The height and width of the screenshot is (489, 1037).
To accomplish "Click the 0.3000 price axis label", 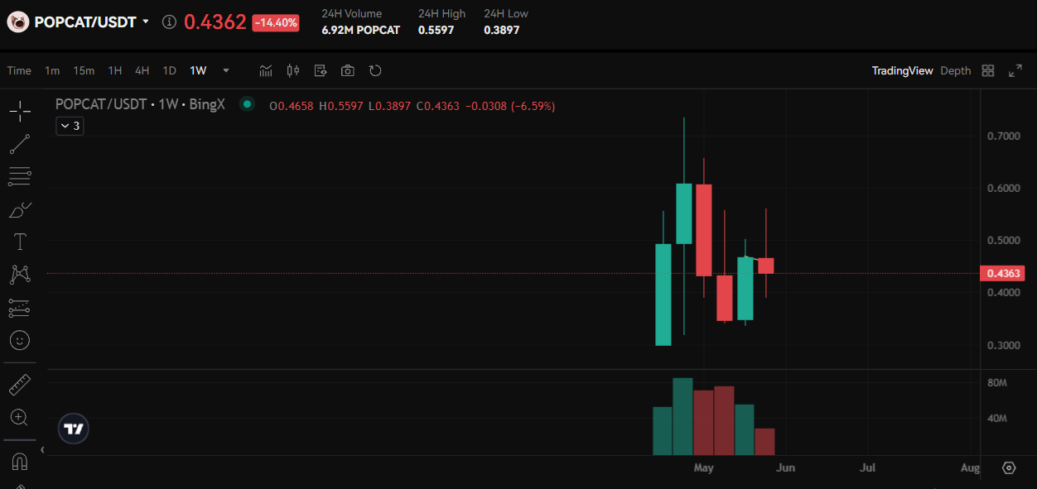I will point(1004,345).
